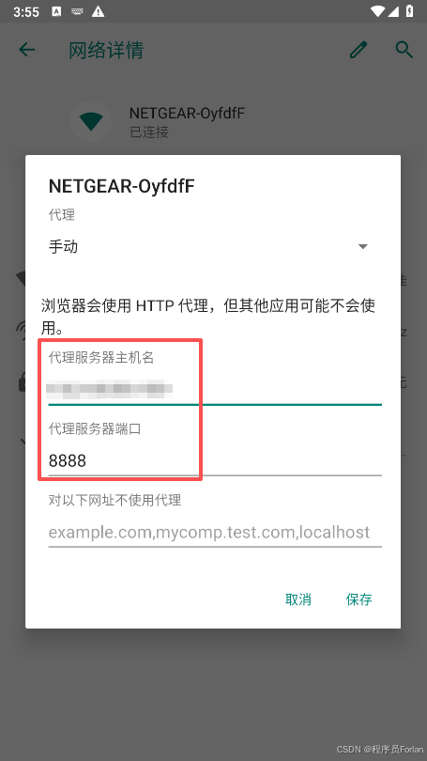Tap the battery icon in status bar
The width and height of the screenshot is (427, 761).
[409, 10]
